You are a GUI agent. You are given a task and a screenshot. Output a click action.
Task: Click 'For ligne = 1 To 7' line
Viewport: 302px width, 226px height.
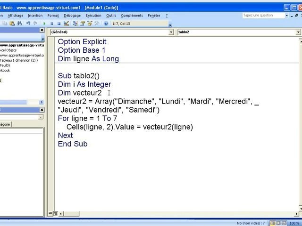(x=87, y=118)
